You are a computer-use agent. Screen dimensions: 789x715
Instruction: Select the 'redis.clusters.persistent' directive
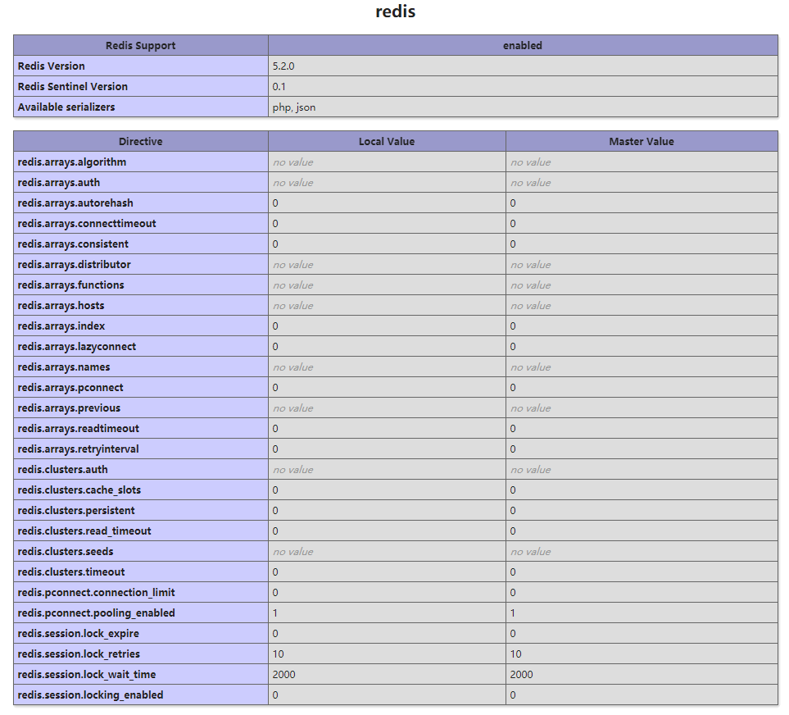pos(76,511)
